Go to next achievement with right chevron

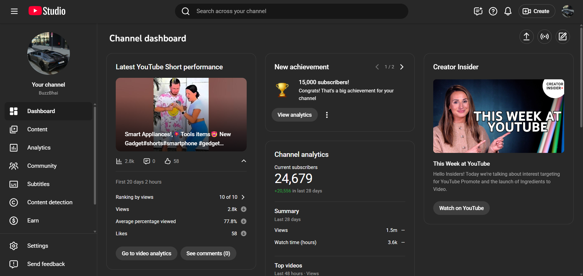coord(402,67)
